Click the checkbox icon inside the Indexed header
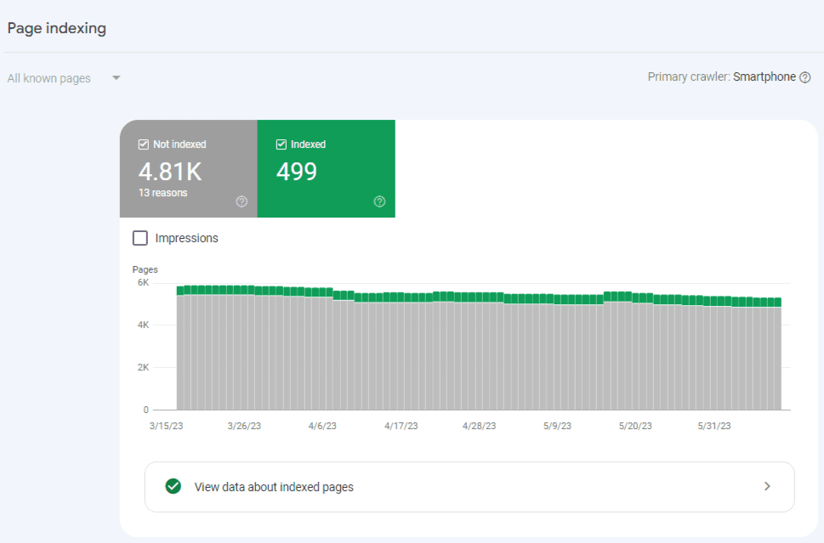The width and height of the screenshot is (824, 543). pos(281,144)
